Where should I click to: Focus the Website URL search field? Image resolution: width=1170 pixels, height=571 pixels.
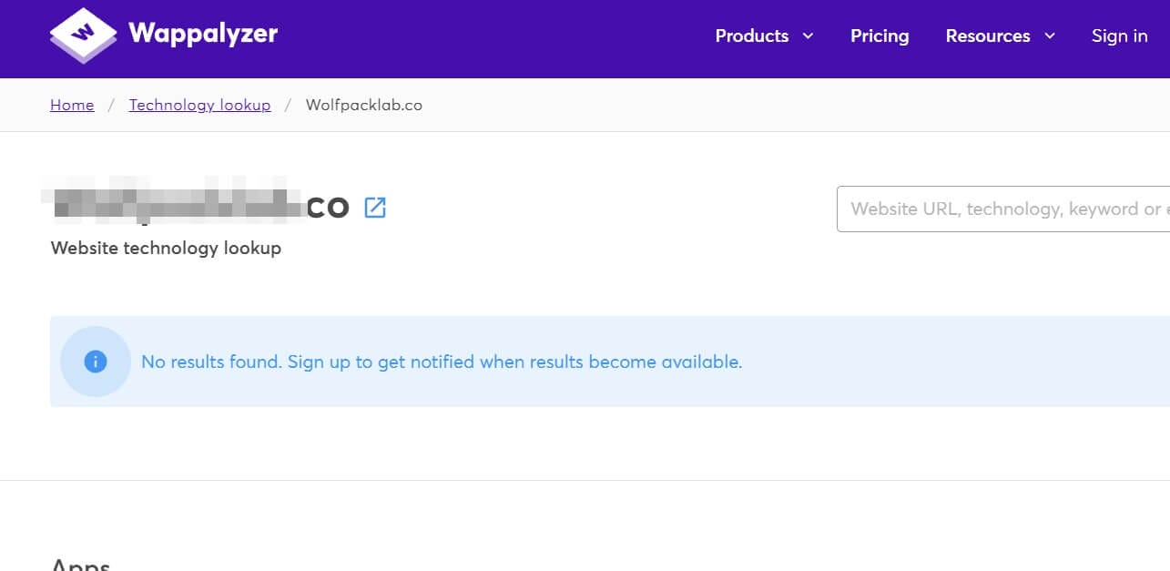(1002, 209)
